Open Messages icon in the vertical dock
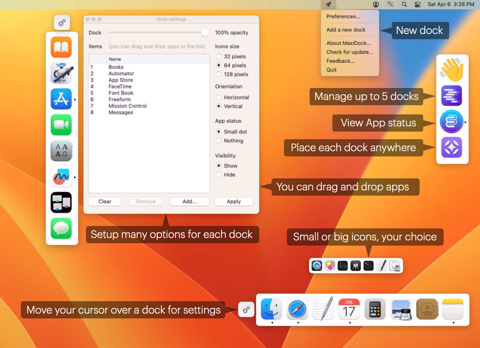 [61, 228]
